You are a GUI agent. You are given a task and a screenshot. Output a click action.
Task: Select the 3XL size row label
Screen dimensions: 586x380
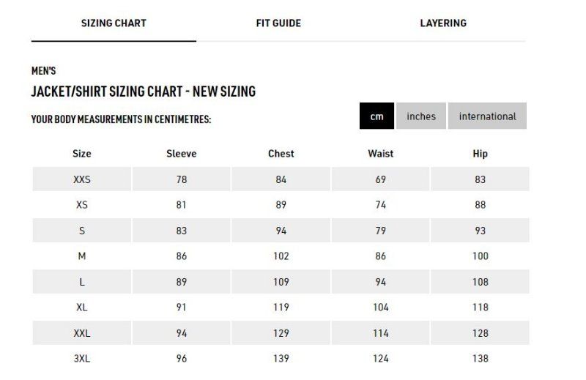[x=82, y=358]
